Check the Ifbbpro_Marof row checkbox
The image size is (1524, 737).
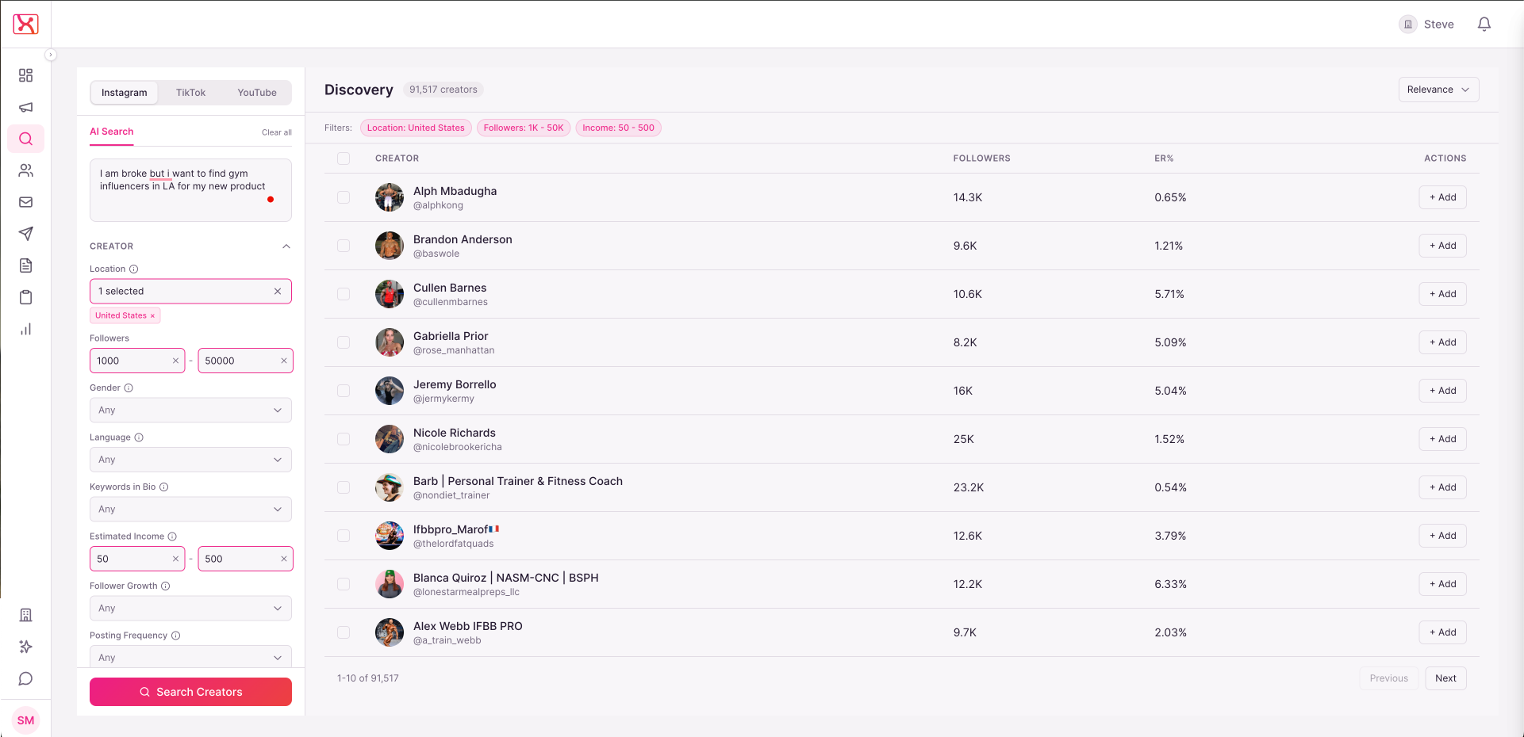(x=344, y=536)
